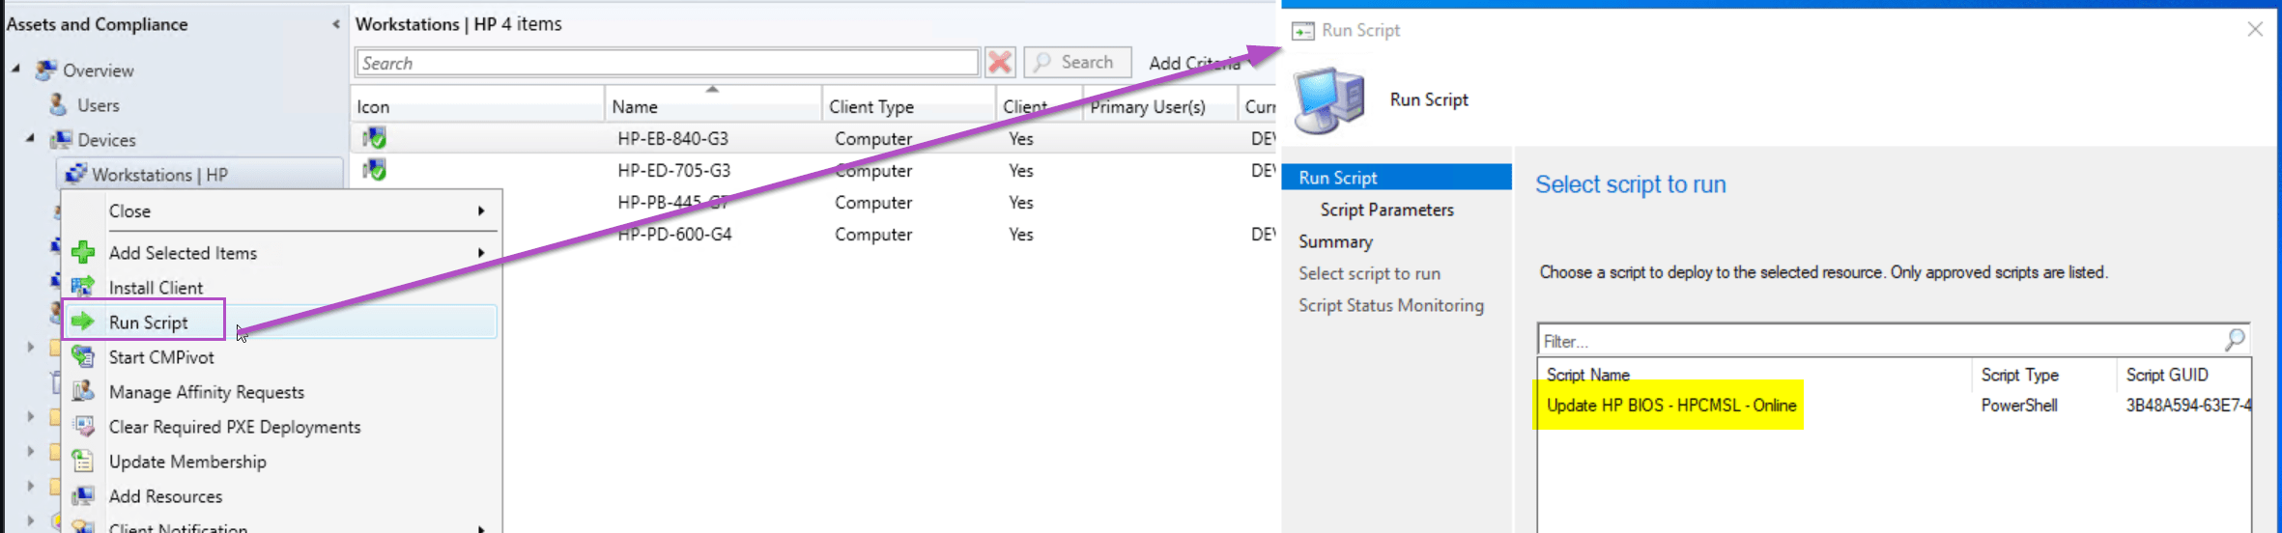Click the red X clear search icon
Screen dimensions: 2282x533
click(1000, 63)
